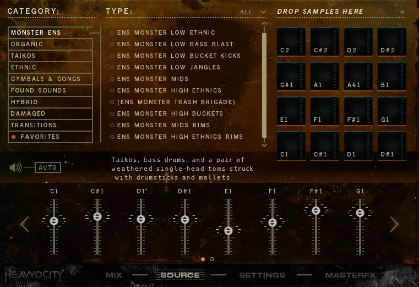Choose ENS Monster Low Ethnic radio
This screenshot has width=419, height=287.
click(x=112, y=33)
